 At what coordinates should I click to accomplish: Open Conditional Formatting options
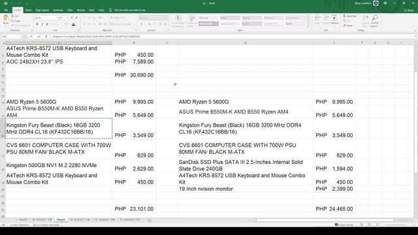[x=178, y=22]
